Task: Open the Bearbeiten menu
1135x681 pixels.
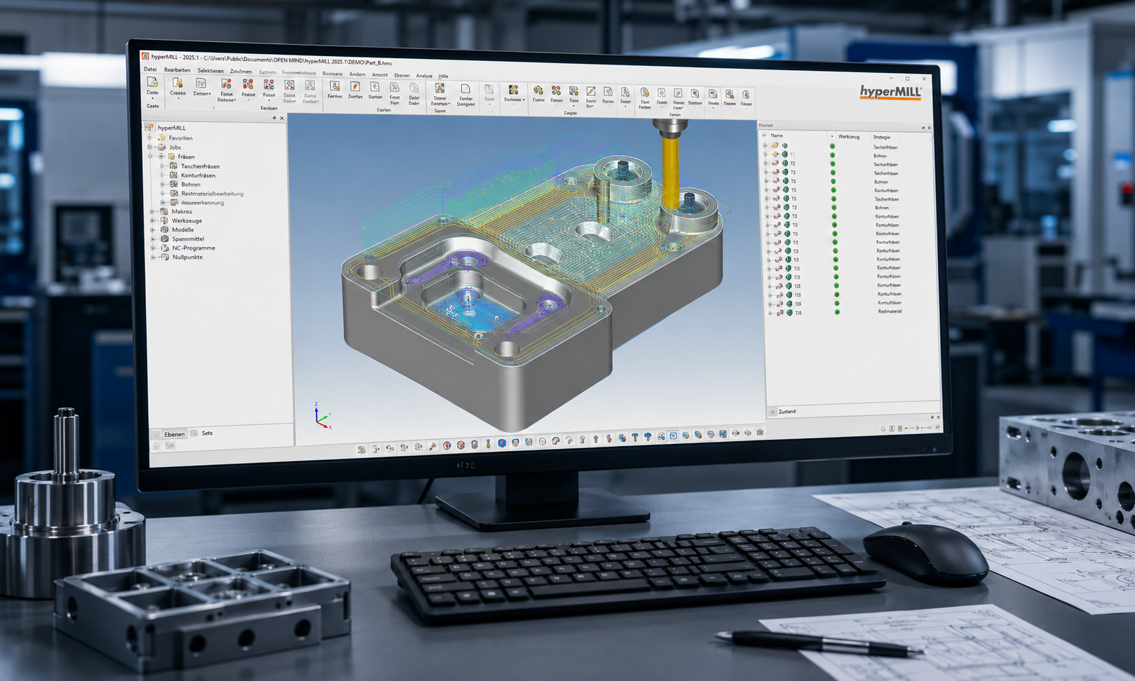Action: [x=177, y=70]
